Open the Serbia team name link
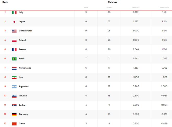 tap(22, 105)
